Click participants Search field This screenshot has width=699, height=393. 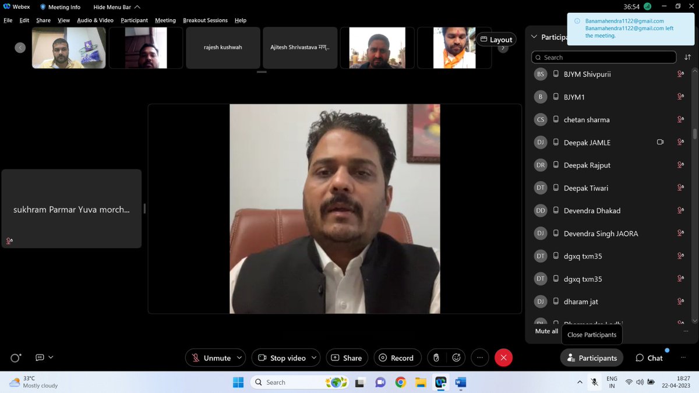(603, 57)
